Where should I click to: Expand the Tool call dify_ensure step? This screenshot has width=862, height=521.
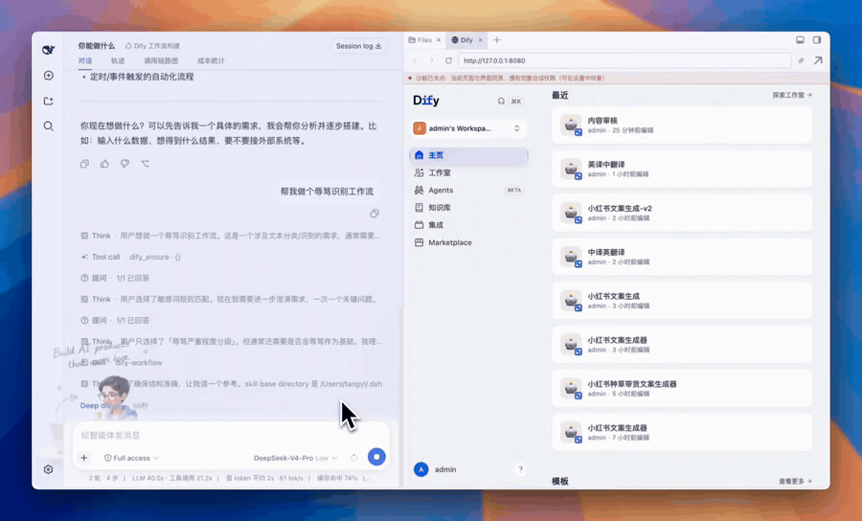[x=130, y=257]
